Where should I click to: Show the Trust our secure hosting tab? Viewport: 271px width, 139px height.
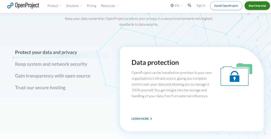click(x=40, y=88)
